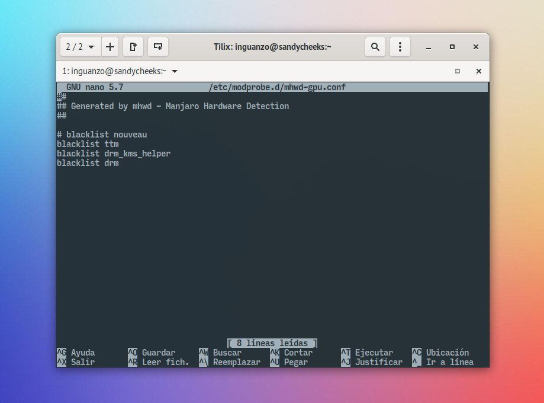This screenshot has width=544, height=403.
Task: Trigger Guardar to save the file
Action: pyautogui.click(x=158, y=353)
